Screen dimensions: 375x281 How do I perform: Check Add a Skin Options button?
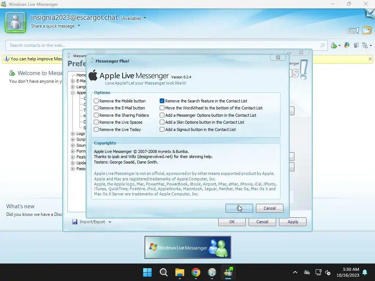162,122
